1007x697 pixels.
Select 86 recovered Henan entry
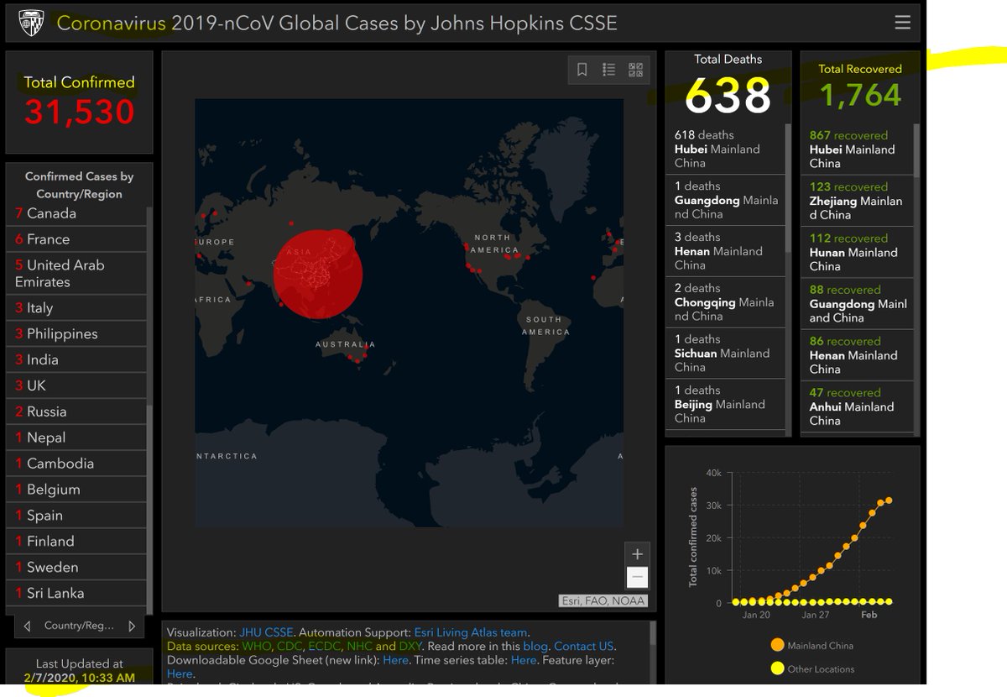coord(857,355)
